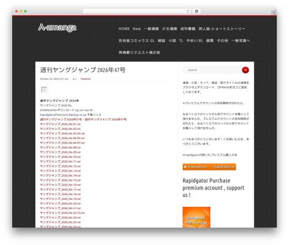The height and width of the screenshot is (245, 289).
Task: Click the 週刊ヤングジャンプ 2026年 bold heading
Action: point(60,101)
